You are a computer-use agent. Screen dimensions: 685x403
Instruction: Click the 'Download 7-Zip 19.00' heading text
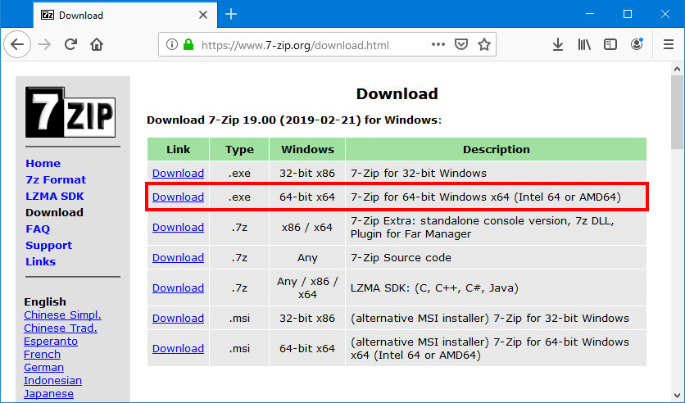[x=294, y=120]
